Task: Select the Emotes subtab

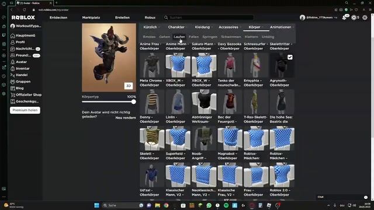Action: click(150, 37)
